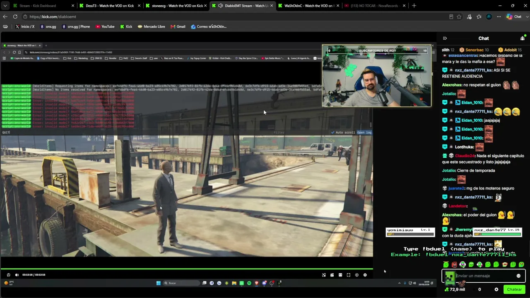Screen dimensions: 530x298
Task: Open Spotify from the taskbar
Action: click(249, 283)
